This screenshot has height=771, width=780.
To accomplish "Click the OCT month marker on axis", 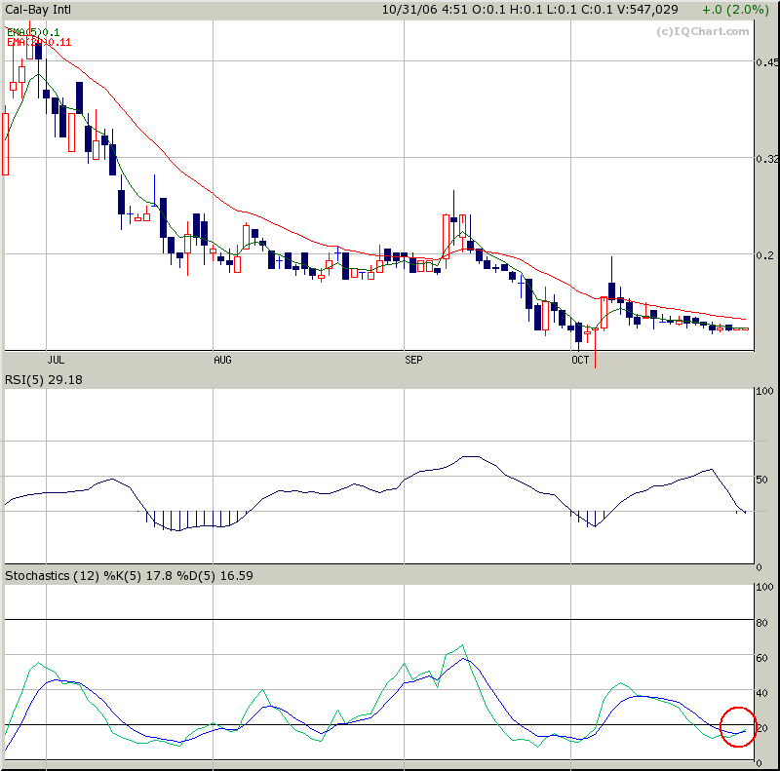I will click(580, 360).
